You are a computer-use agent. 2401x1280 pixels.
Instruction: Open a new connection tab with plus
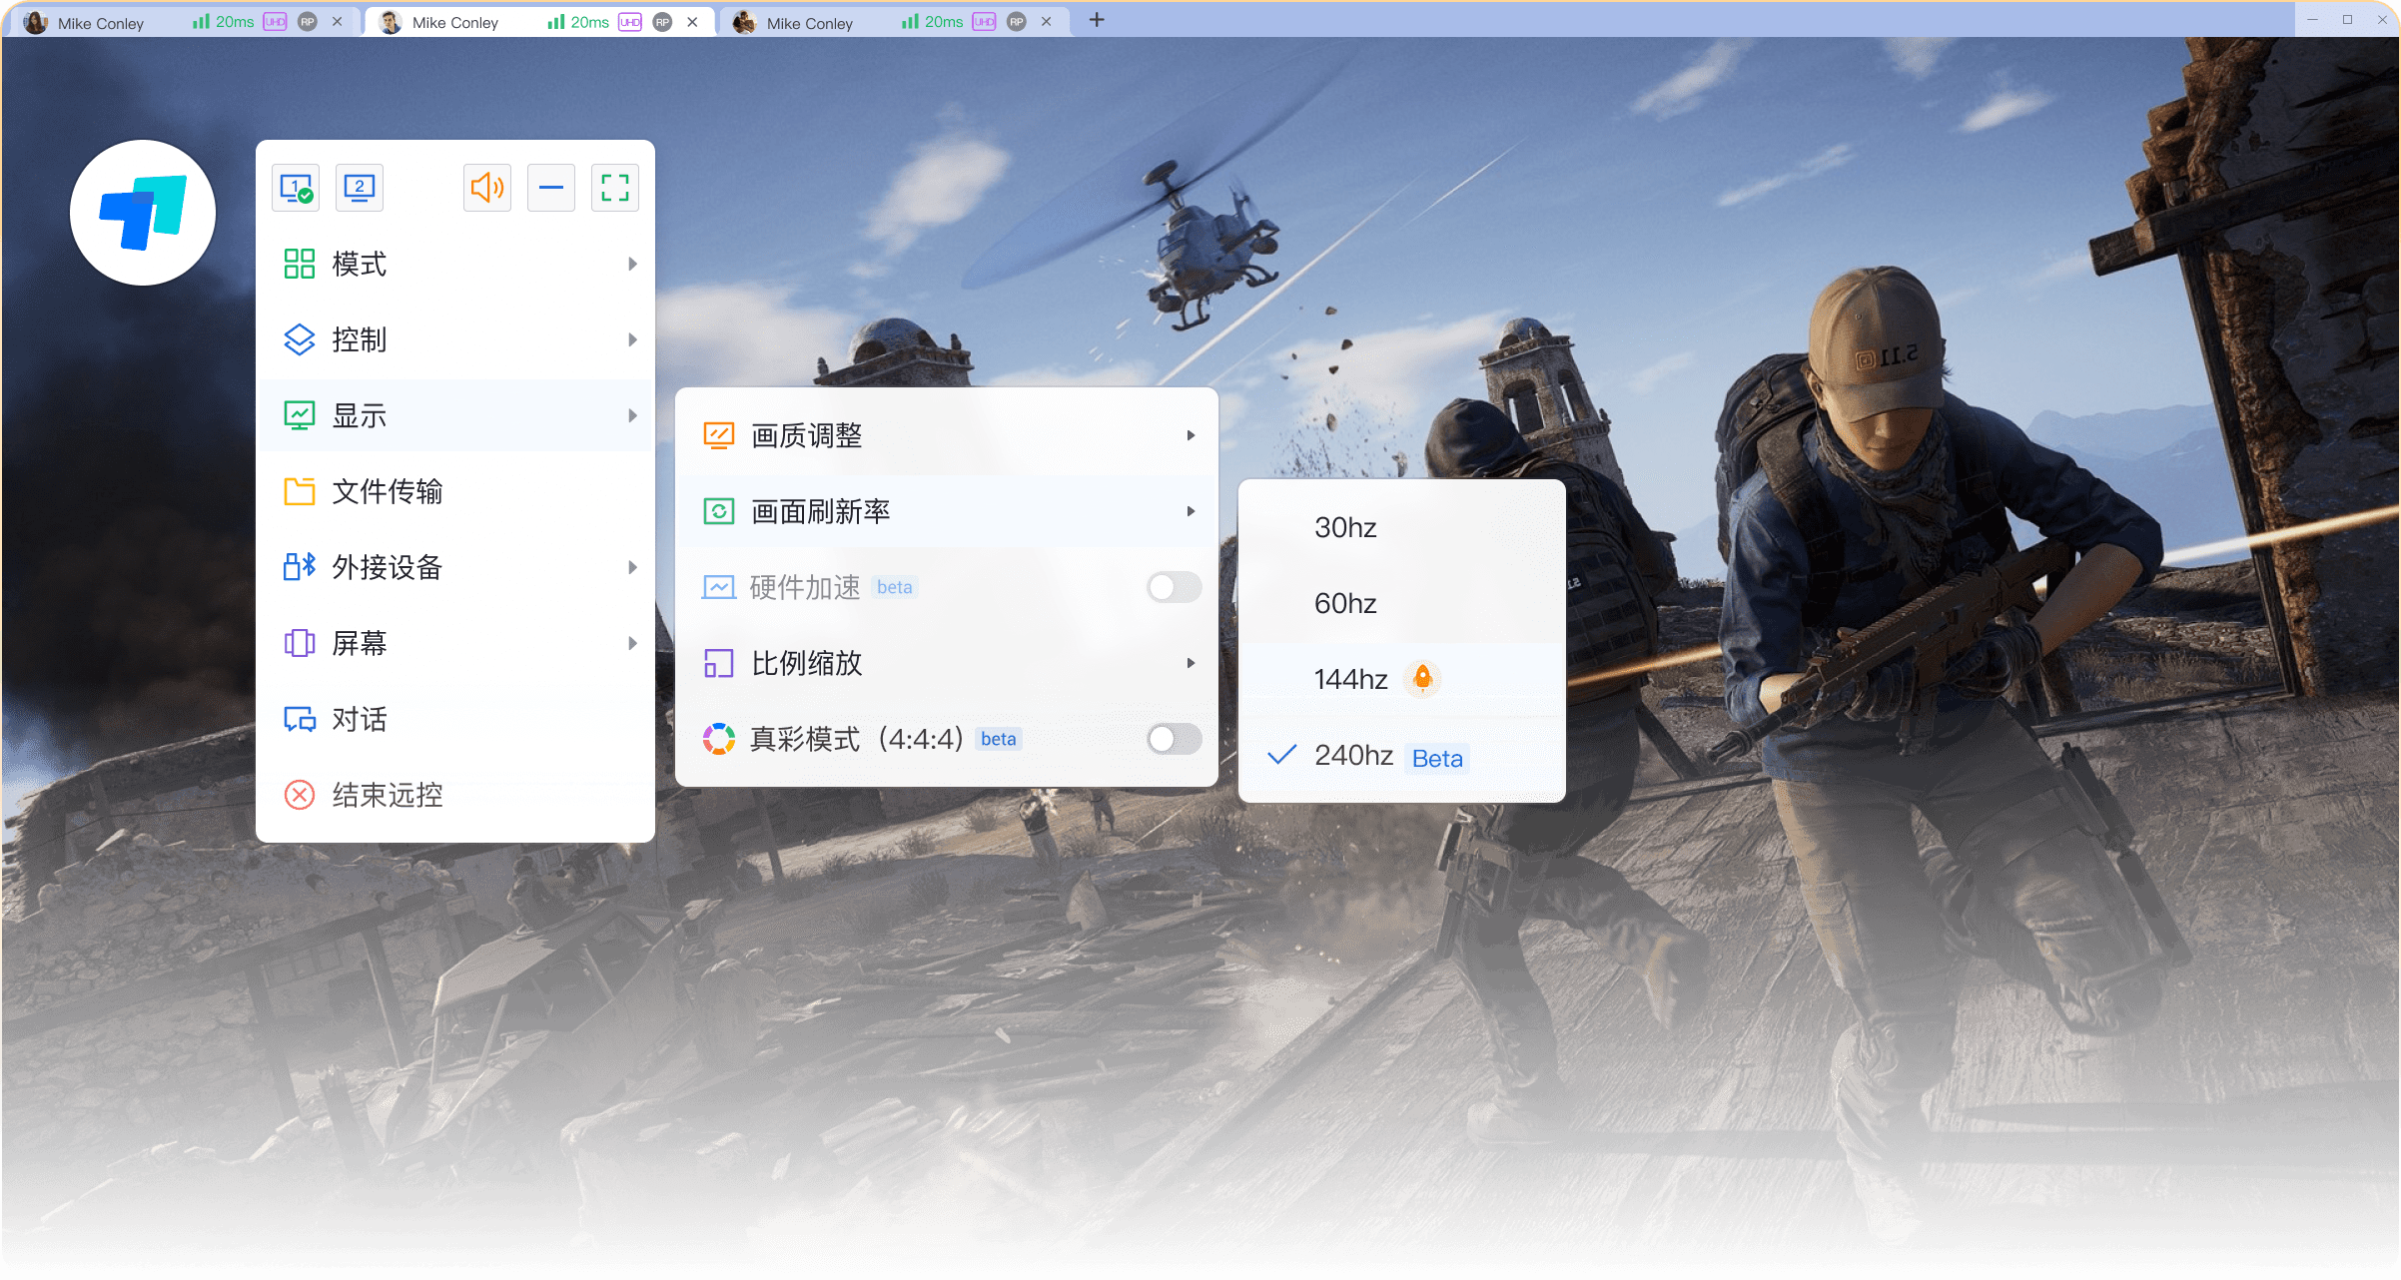click(1097, 20)
